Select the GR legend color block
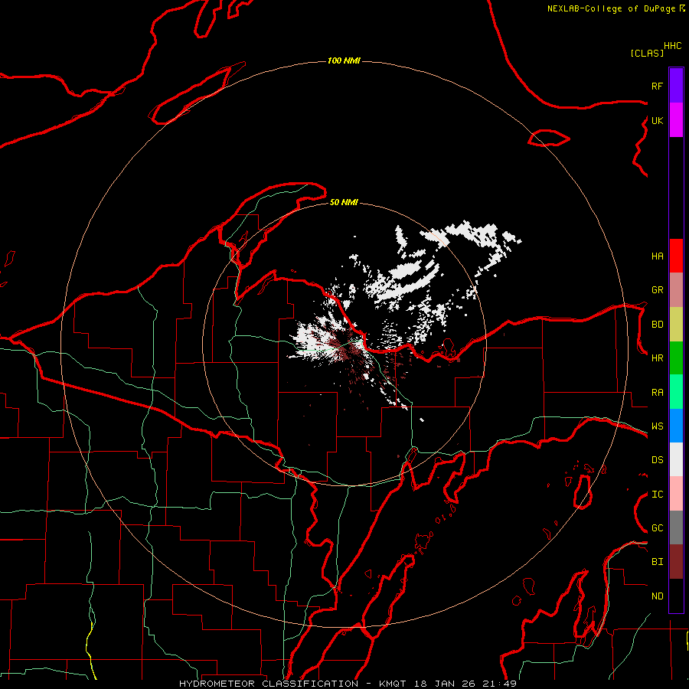689x689 pixels. click(676, 290)
